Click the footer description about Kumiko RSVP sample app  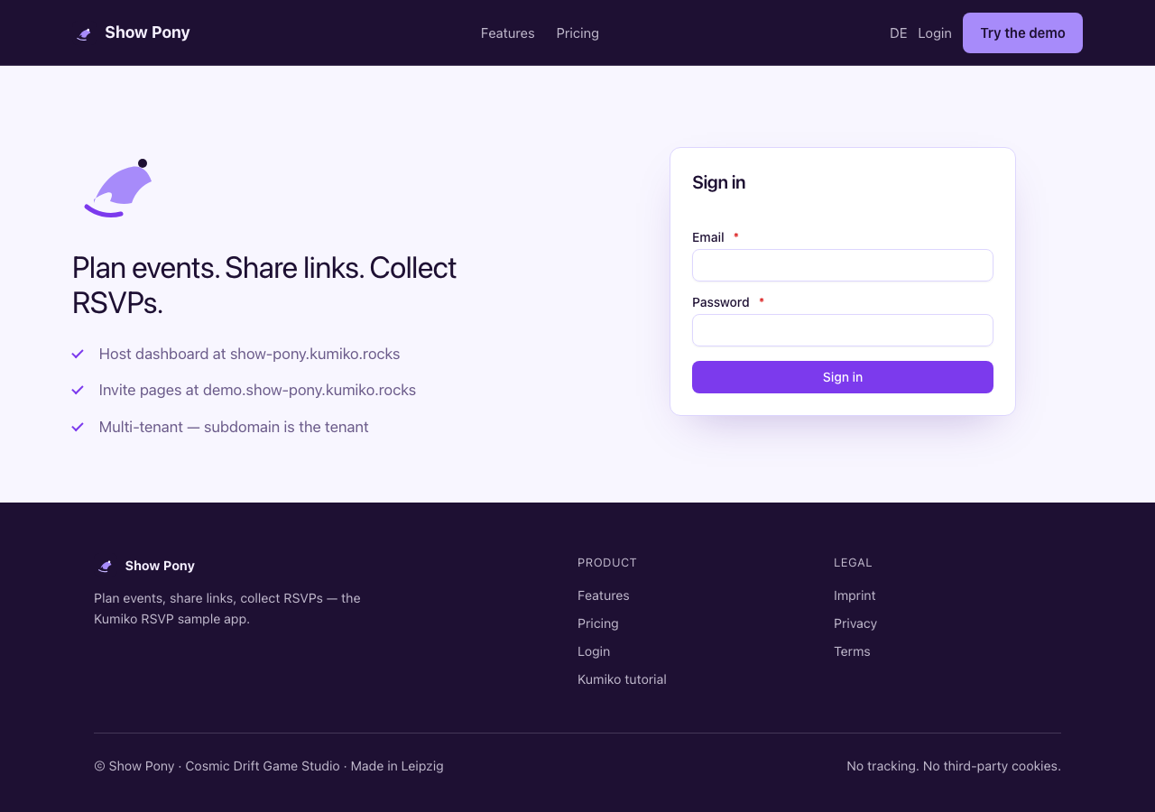pos(227,609)
